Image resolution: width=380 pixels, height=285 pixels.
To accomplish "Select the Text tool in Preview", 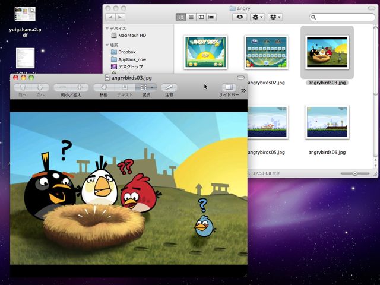I will click(125, 87).
